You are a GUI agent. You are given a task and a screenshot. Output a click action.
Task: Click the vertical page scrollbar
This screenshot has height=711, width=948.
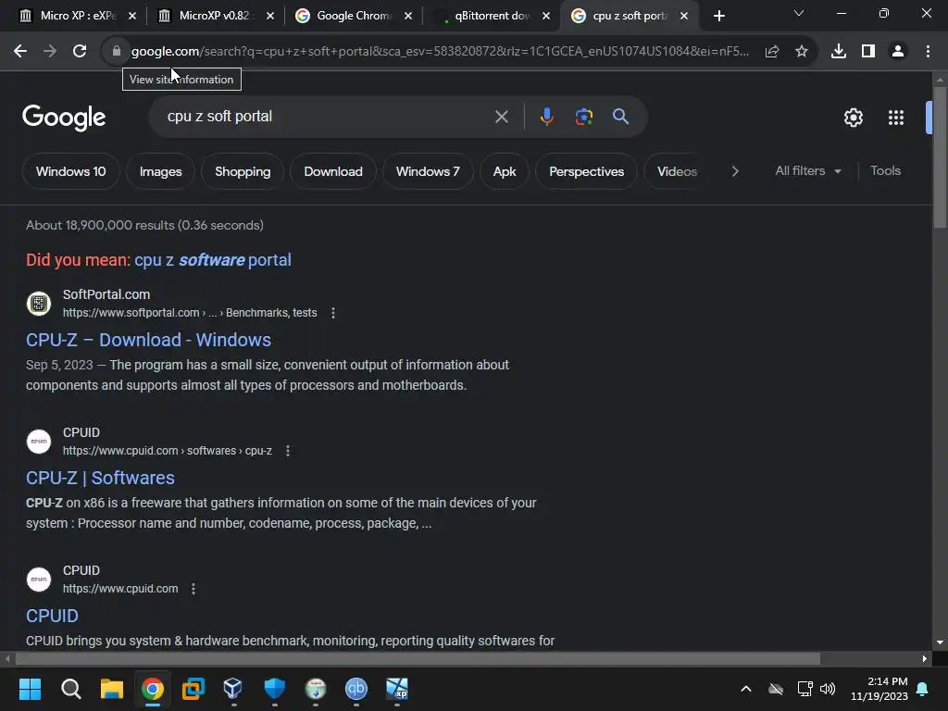[x=940, y=157]
